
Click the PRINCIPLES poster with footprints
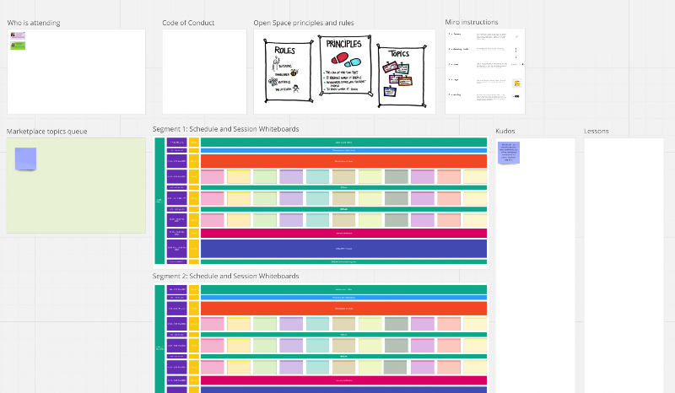point(343,67)
